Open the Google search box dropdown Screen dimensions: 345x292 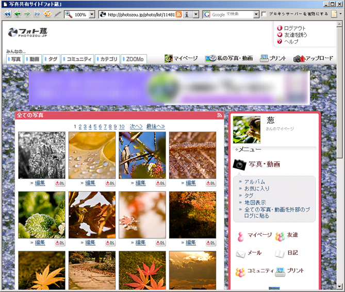click(x=256, y=15)
